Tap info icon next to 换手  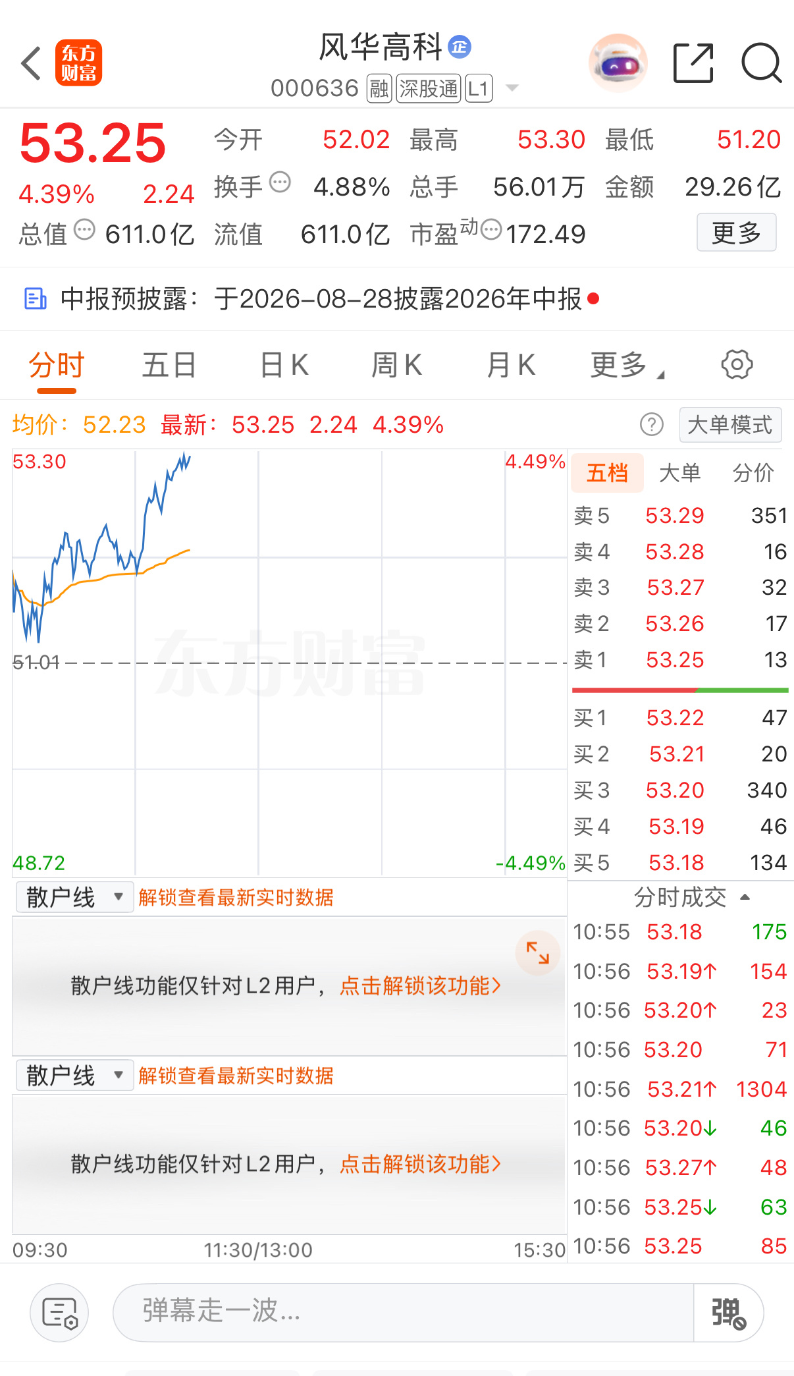pos(280,182)
